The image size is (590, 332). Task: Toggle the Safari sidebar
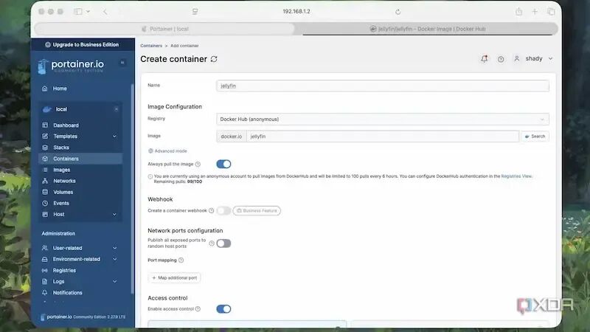(78, 12)
